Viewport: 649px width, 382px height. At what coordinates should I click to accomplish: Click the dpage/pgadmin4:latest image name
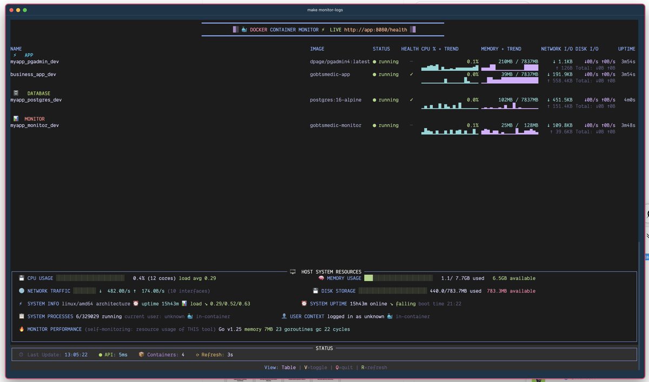(340, 62)
